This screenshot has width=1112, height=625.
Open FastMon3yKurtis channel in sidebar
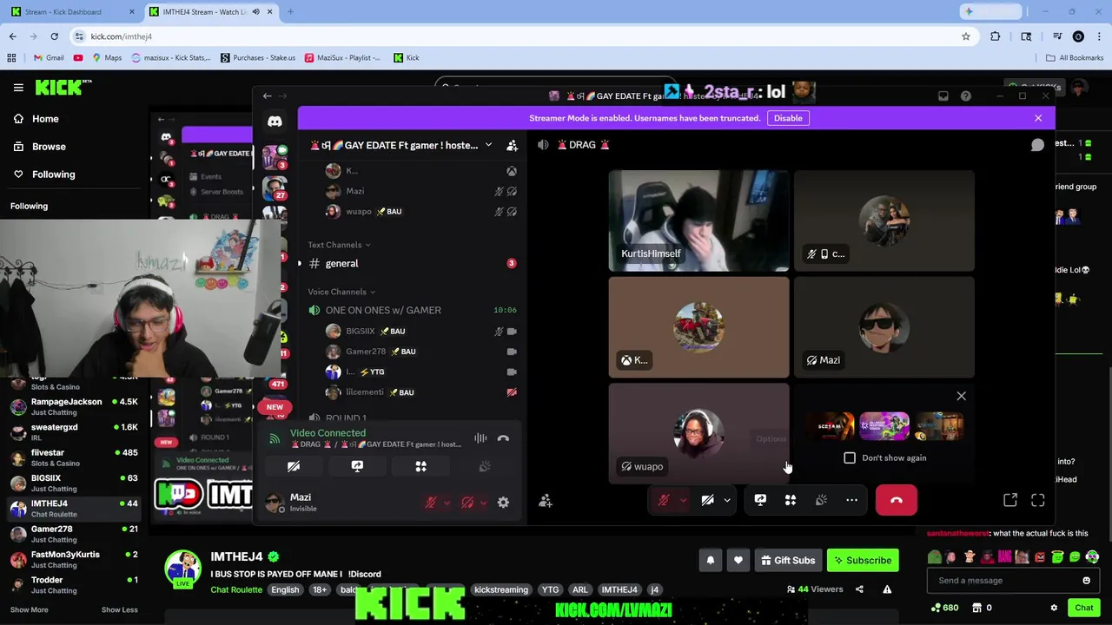tap(74, 558)
